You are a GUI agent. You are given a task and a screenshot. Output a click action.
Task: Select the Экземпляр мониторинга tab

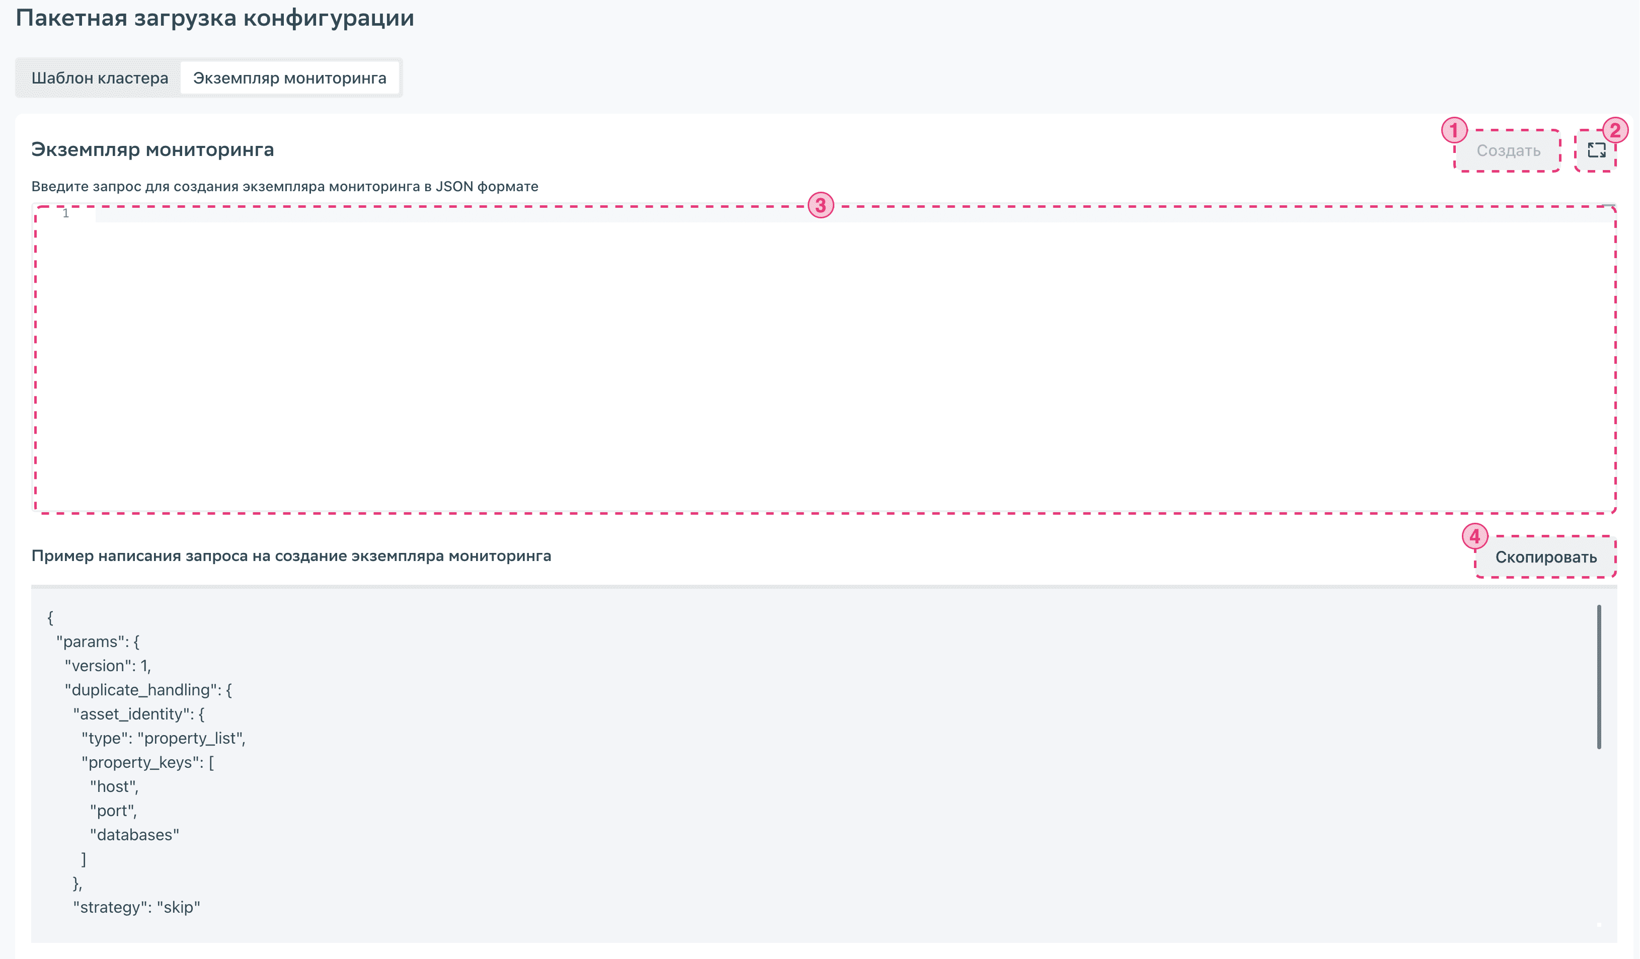tap(289, 78)
